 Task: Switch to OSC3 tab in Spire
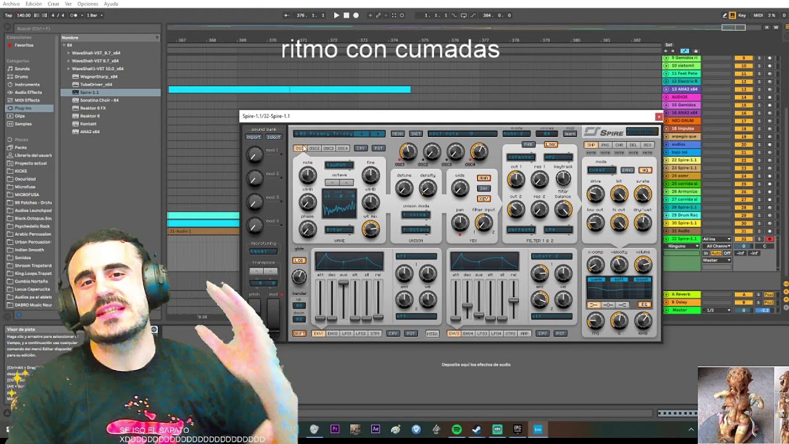328,148
